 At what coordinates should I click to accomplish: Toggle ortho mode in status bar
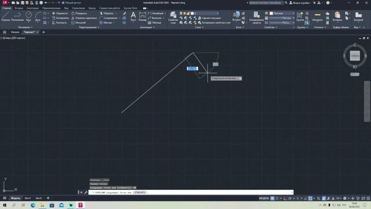285,199
